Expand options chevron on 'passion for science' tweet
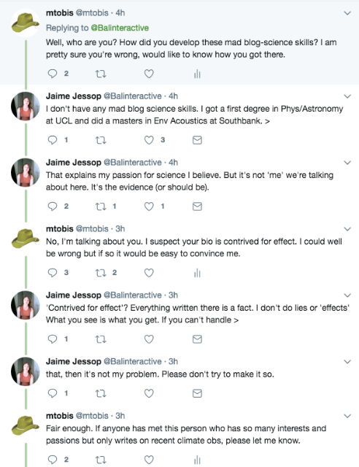 tap(347, 163)
